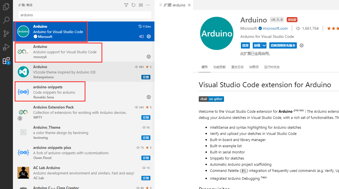The width and height of the screenshot is (339, 189).
Task: Click the 预览版 preview badge
Action: [292, 20]
